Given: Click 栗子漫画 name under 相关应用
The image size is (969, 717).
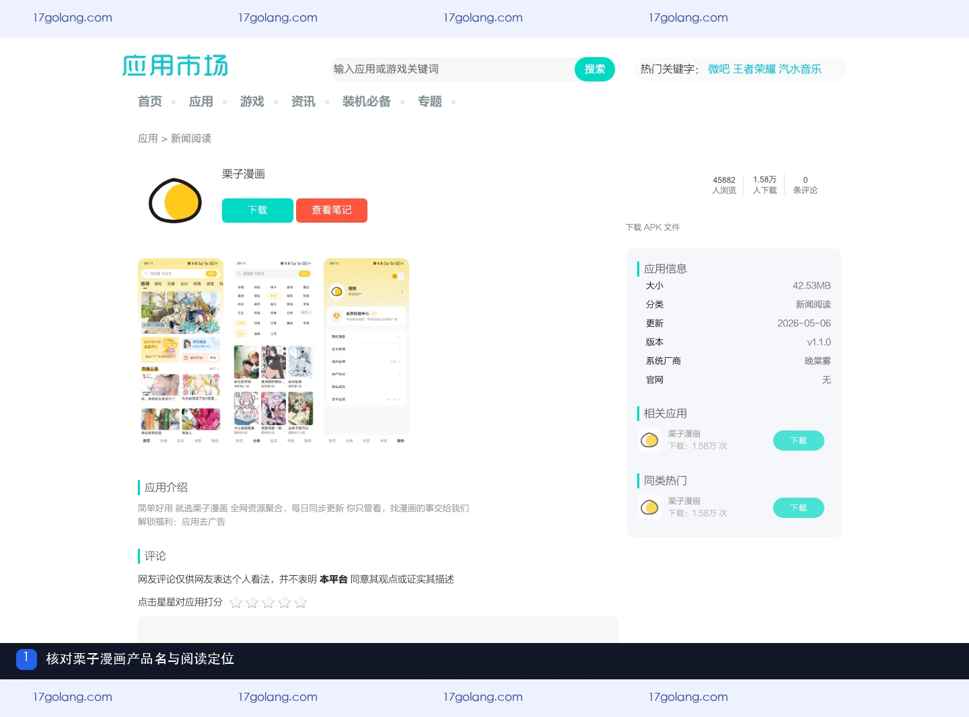Looking at the screenshot, I should 684,434.
